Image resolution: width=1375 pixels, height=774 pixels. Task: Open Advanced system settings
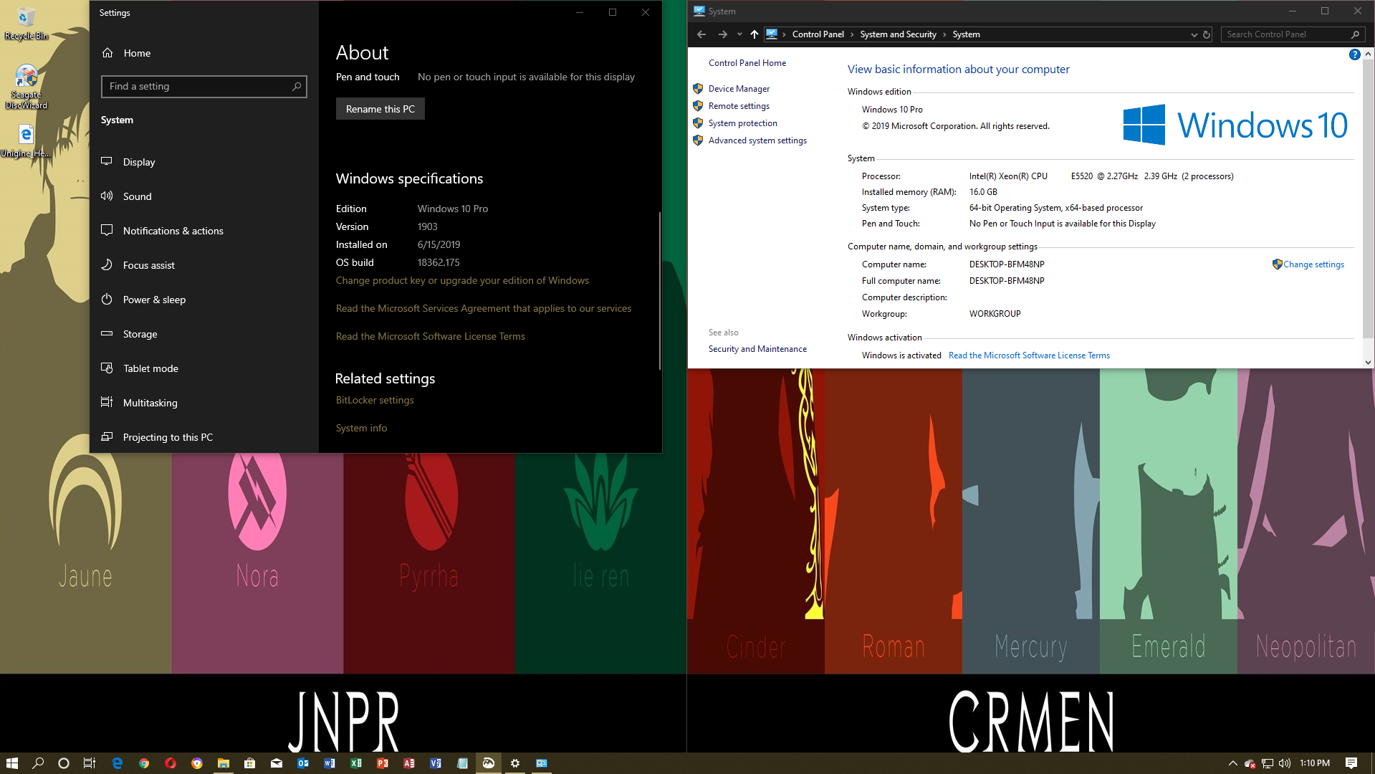pyautogui.click(x=757, y=140)
